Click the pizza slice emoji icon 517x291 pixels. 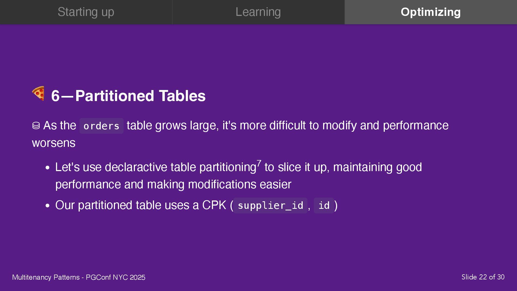pos(38,93)
